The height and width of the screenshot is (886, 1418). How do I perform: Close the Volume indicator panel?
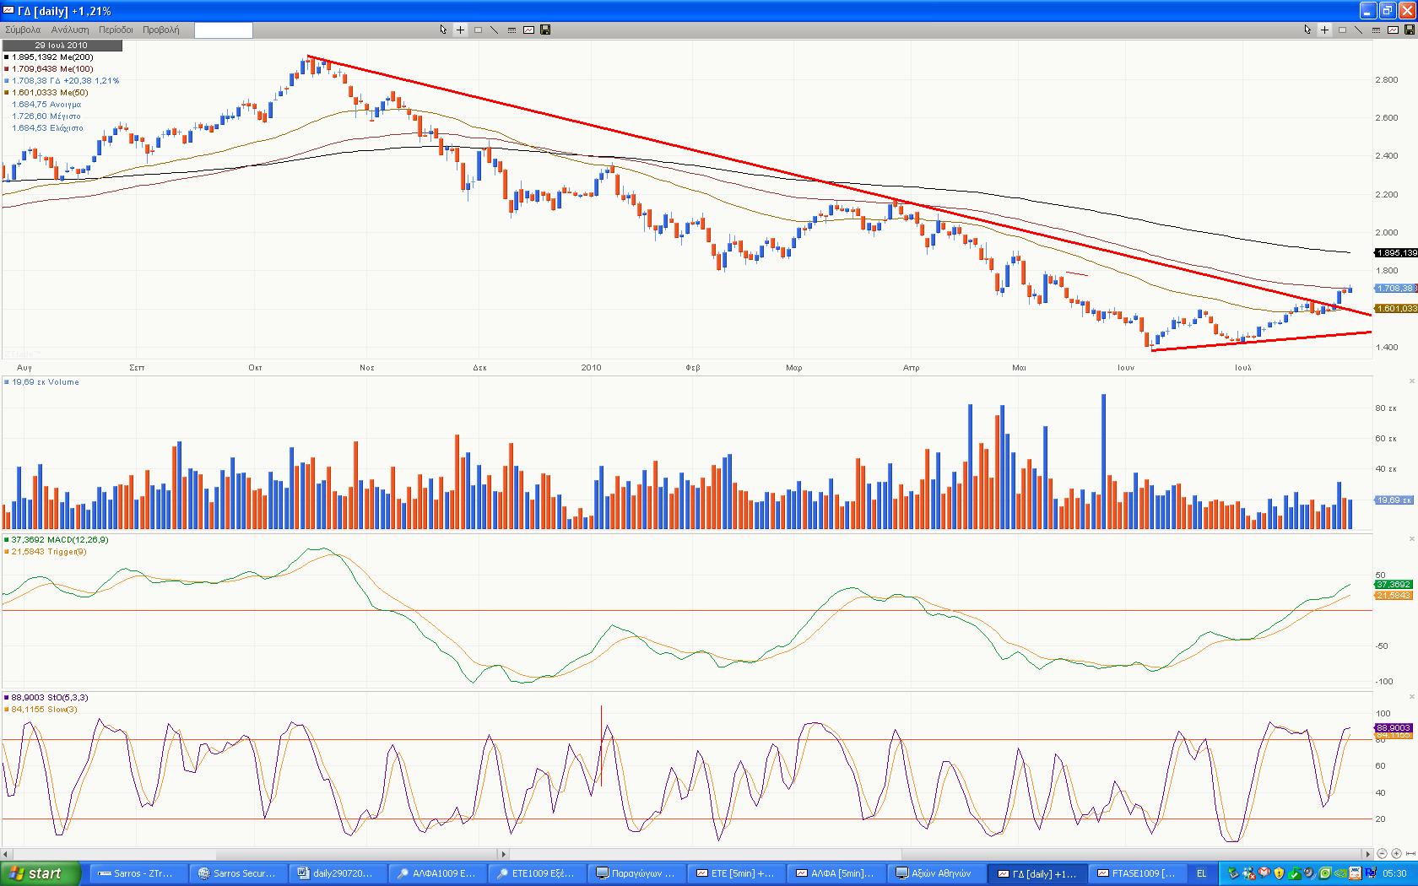(1413, 381)
